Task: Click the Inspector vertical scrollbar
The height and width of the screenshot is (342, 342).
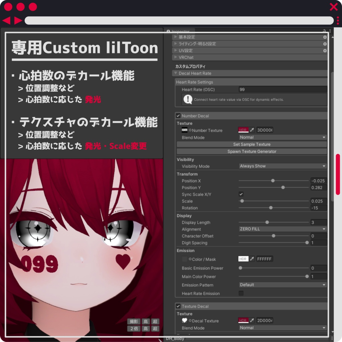Action: 332,136
